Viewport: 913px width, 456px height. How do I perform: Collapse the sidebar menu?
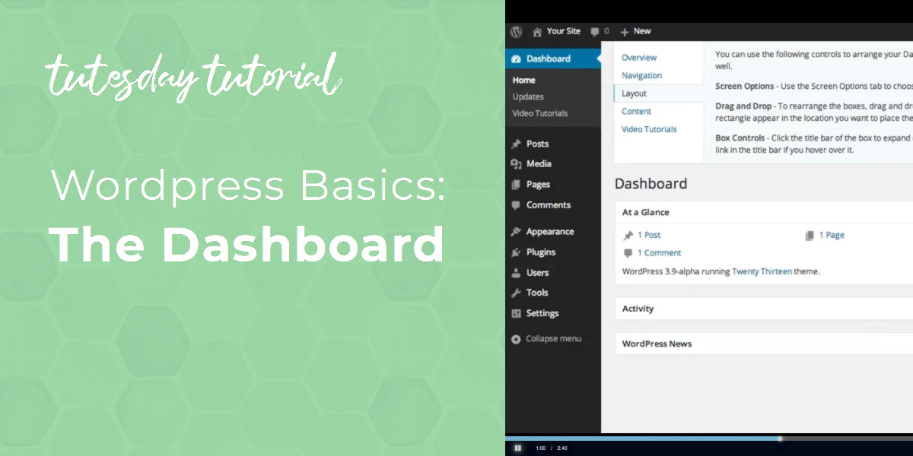coord(547,339)
